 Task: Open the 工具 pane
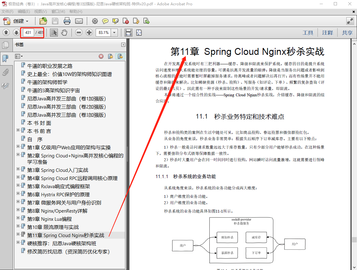pyautogui.click(x=308, y=33)
